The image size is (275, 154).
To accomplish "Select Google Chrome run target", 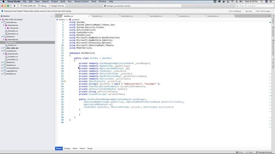I will (x=56, y=6).
